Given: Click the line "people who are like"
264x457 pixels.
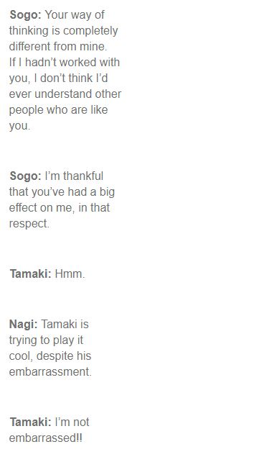Looking at the screenshot, I should pyautogui.click(x=58, y=110).
